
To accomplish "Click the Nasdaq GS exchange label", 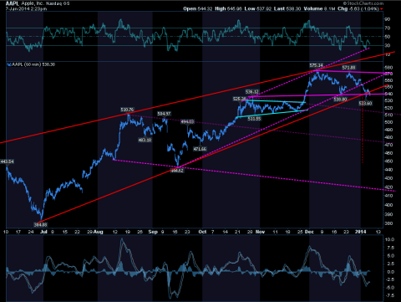I will click(x=58, y=3).
